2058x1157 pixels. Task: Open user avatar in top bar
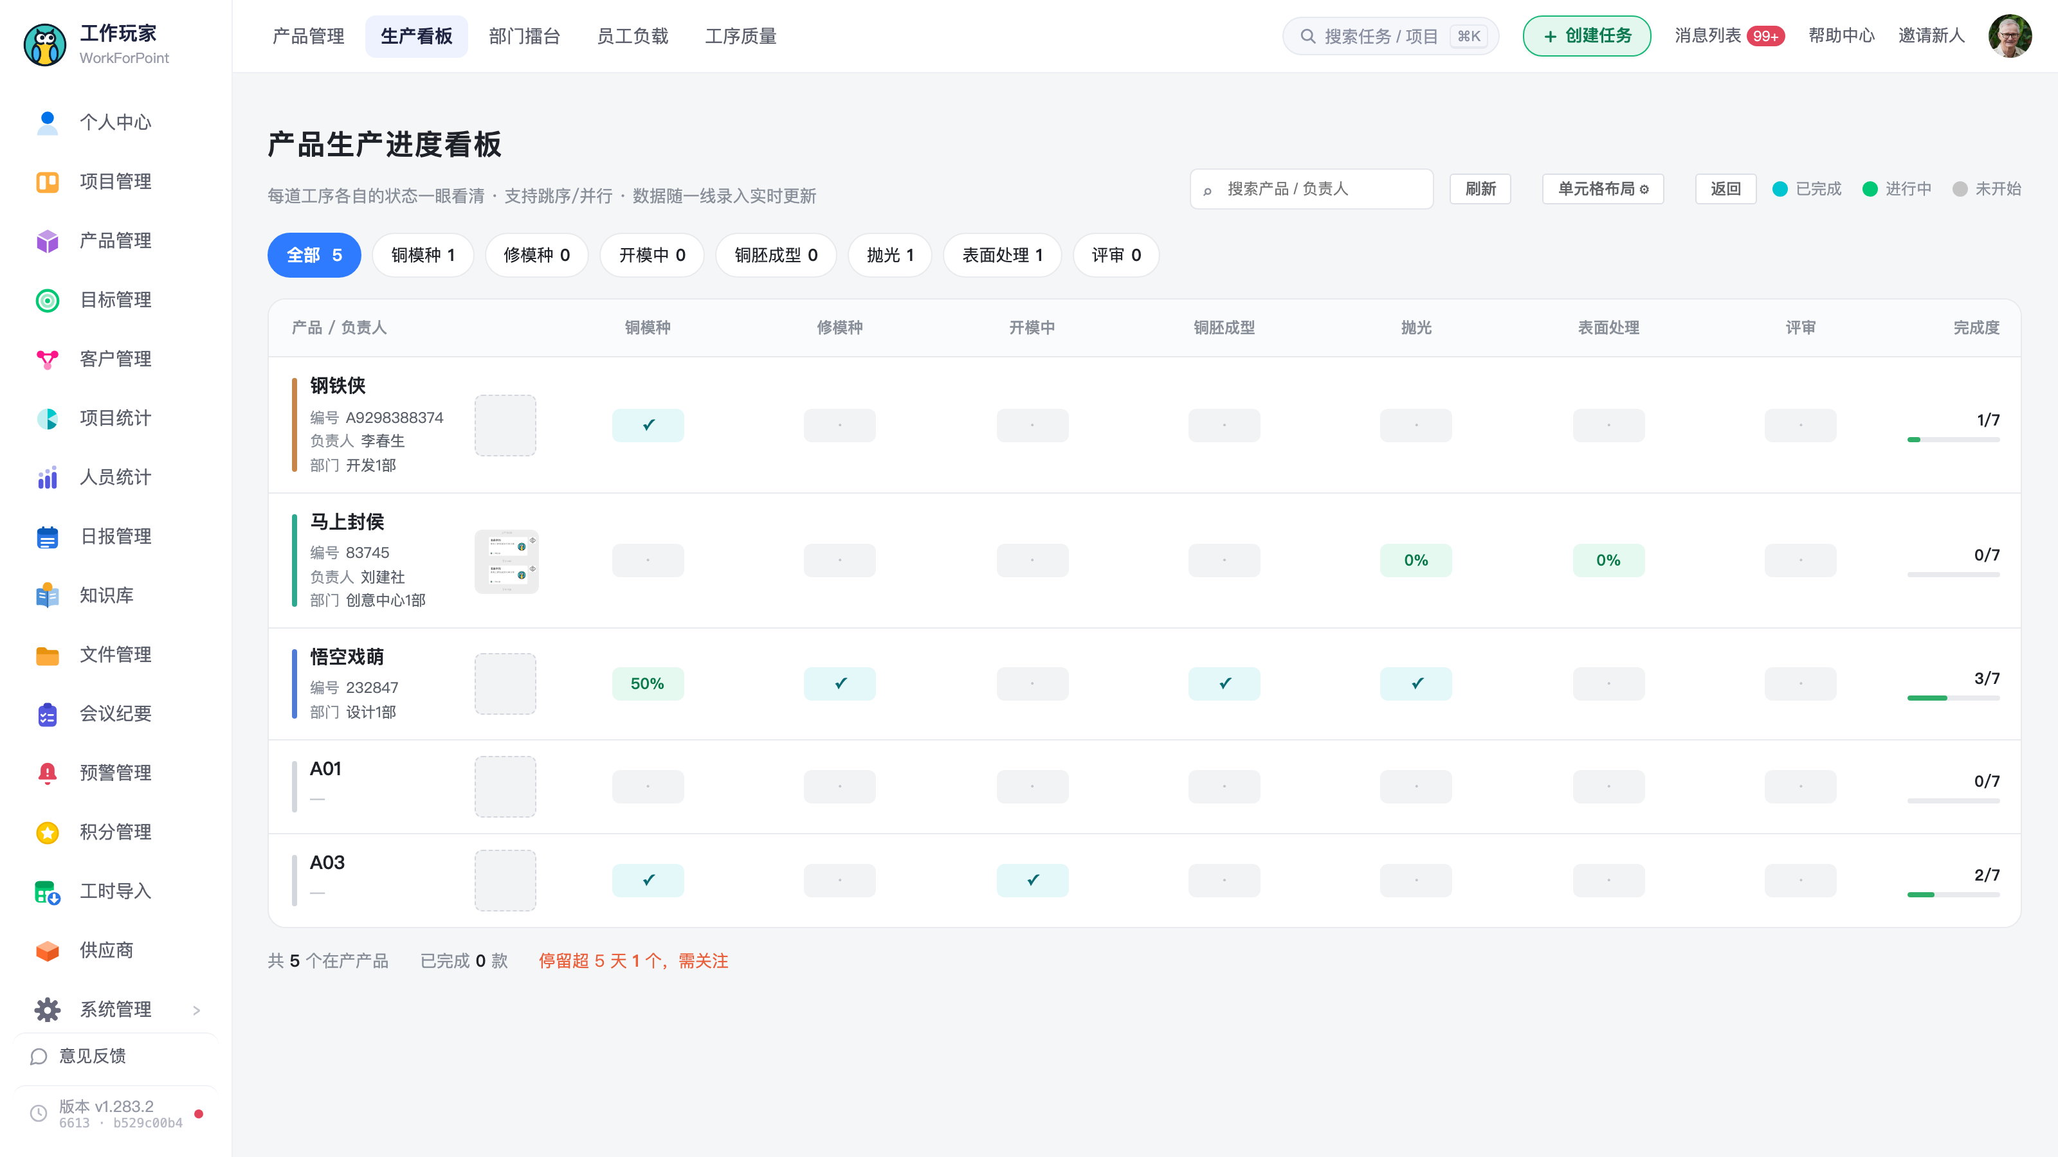click(2010, 36)
